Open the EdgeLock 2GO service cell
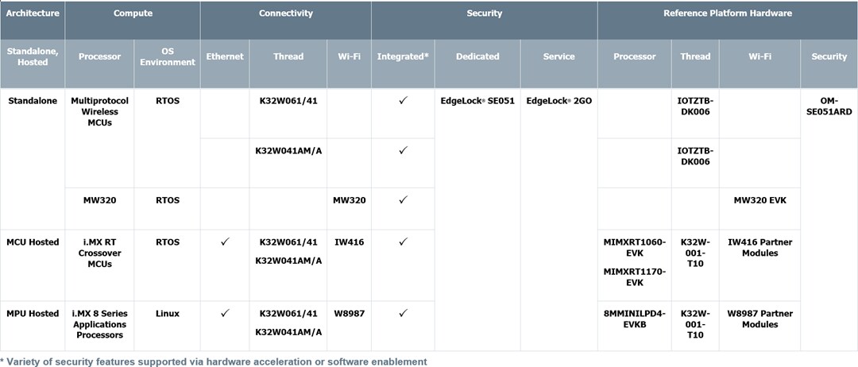The image size is (858, 367). click(558, 101)
